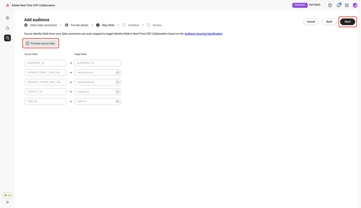Click the Add audience heading

tap(37, 20)
